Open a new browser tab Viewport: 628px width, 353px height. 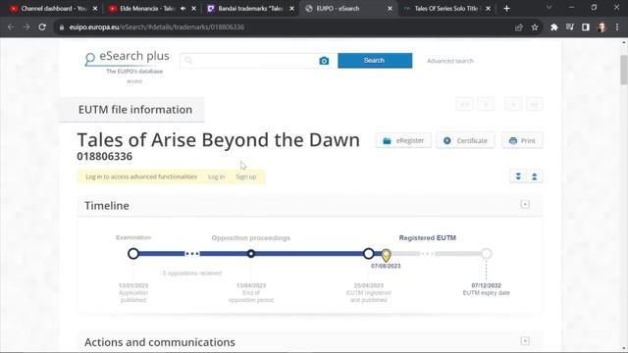click(506, 9)
